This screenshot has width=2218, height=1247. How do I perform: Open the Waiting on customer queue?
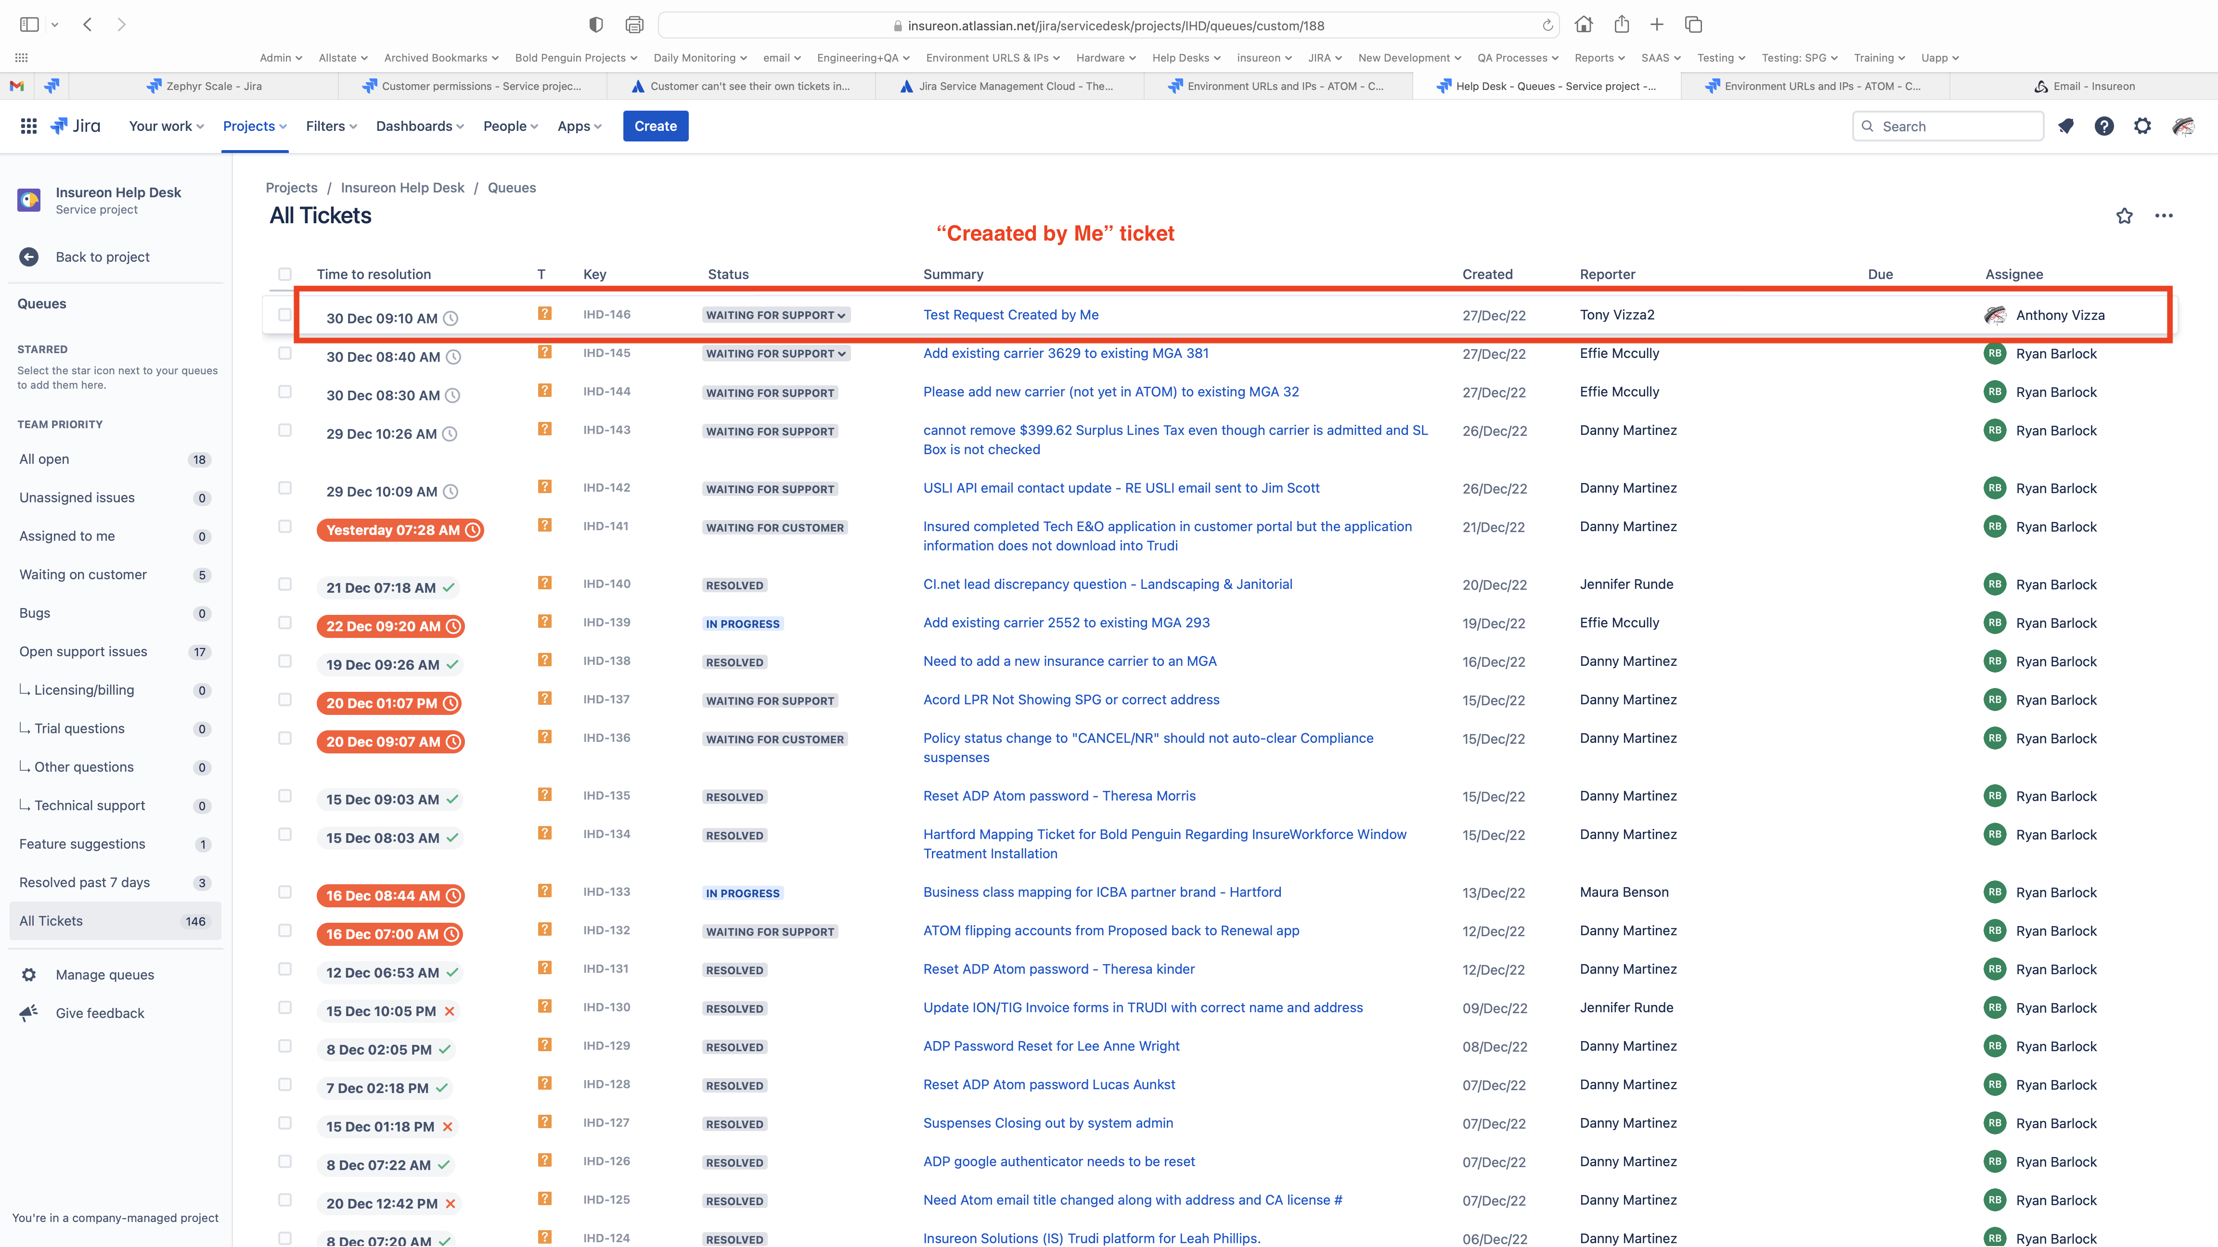click(x=84, y=574)
